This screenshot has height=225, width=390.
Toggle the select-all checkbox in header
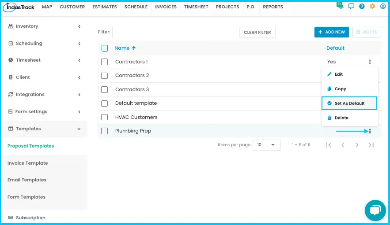pyautogui.click(x=105, y=48)
